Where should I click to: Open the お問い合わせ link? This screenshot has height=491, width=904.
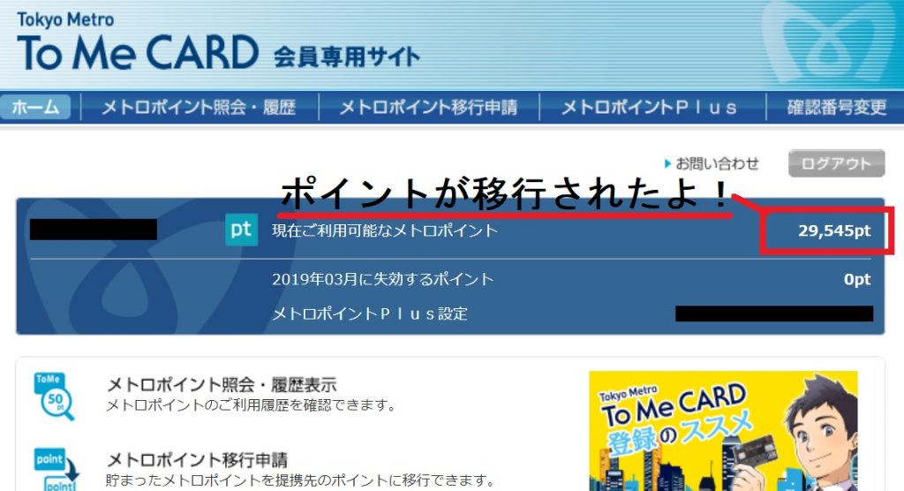tap(717, 164)
